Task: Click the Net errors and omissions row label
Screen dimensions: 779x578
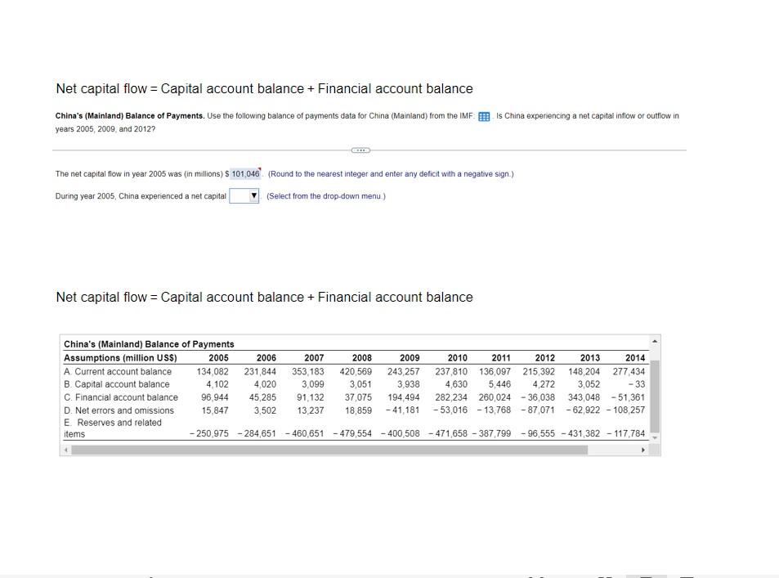Action: [119, 410]
